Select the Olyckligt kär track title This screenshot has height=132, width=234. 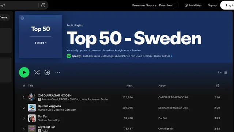pyautogui.click(x=46, y=127)
